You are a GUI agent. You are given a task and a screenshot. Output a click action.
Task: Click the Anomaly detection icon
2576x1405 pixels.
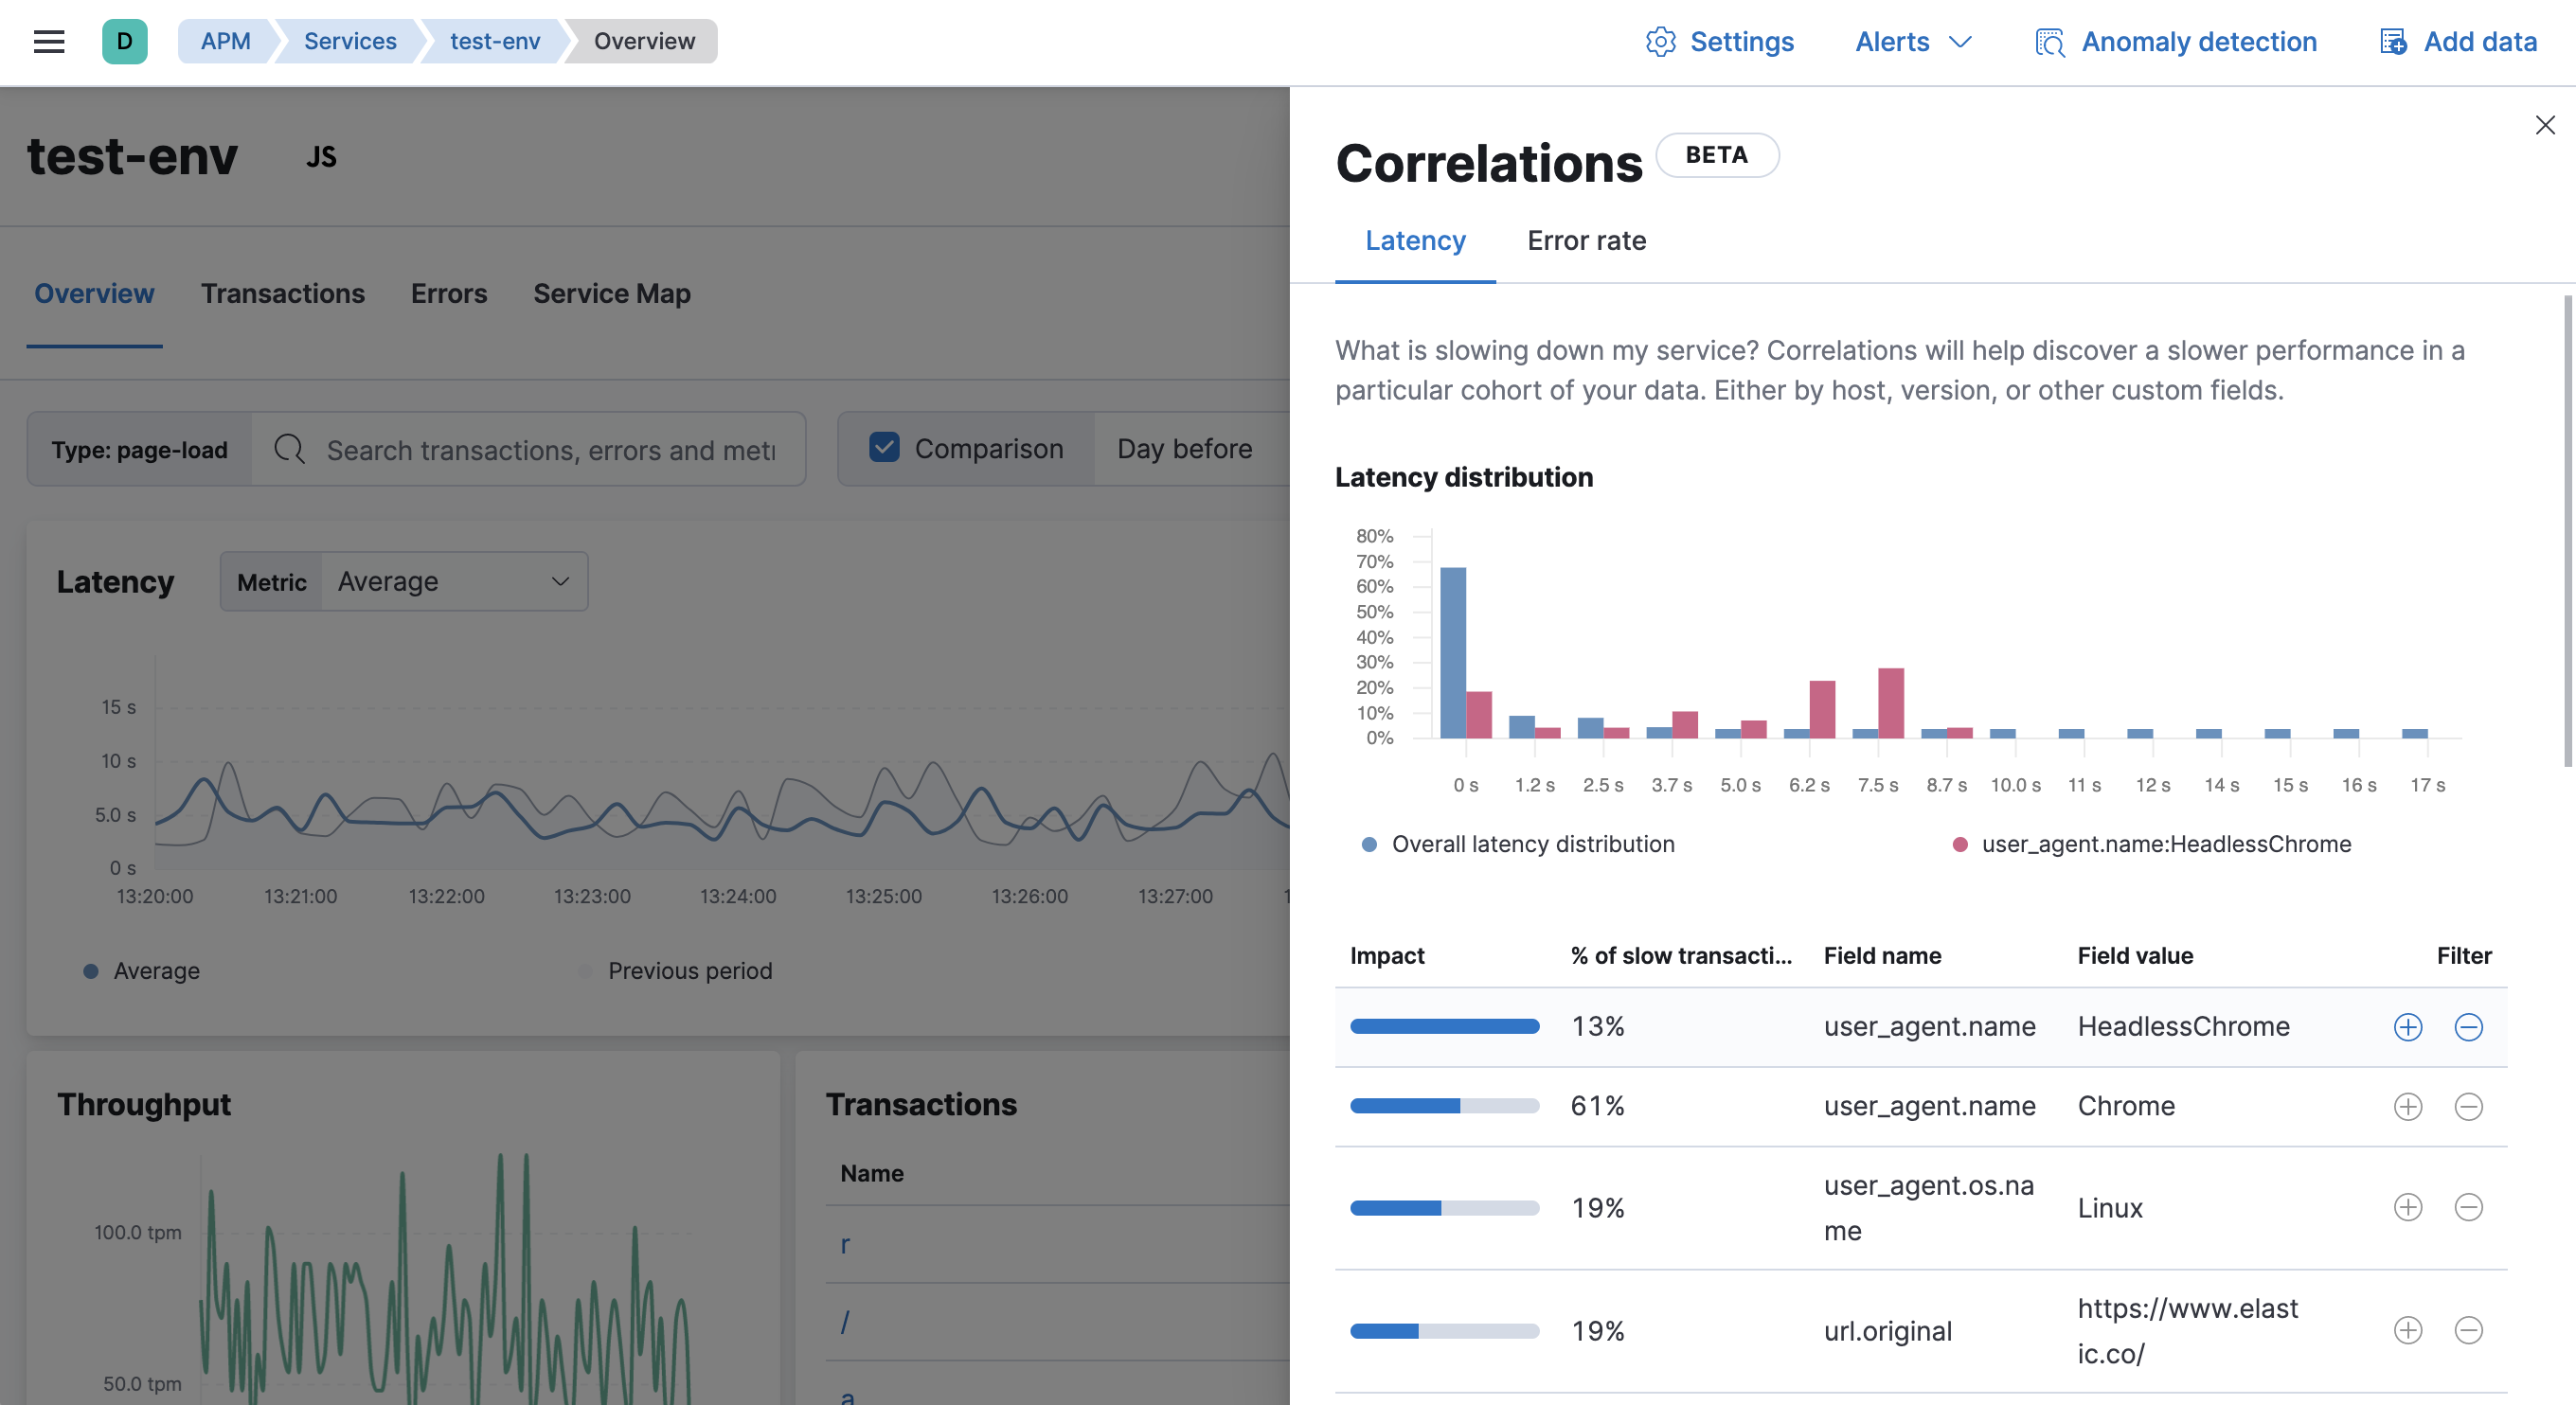point(2050,42)
